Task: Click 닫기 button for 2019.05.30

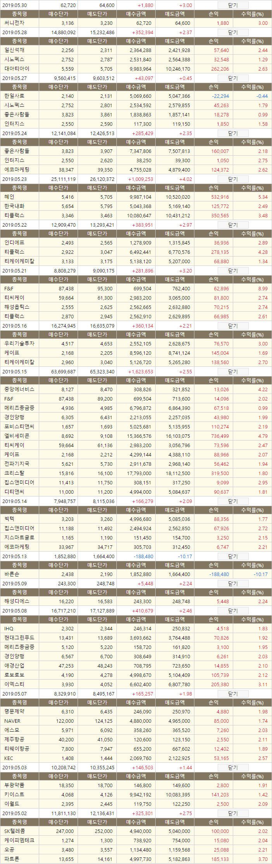Action: click(233, 5)
